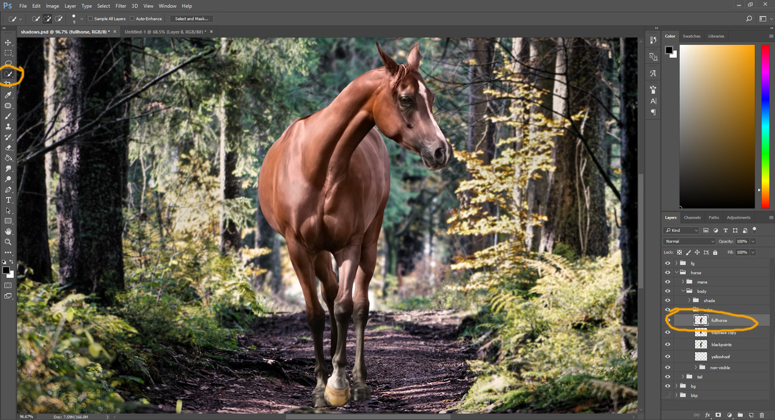Select the Horizontal Type tool

8,200
